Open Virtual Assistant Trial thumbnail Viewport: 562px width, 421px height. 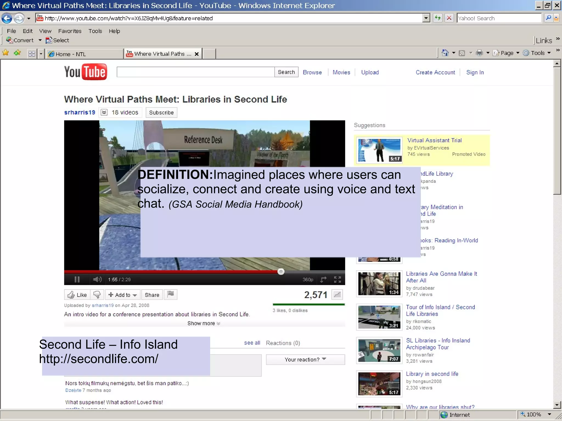[x=379, y=150]
